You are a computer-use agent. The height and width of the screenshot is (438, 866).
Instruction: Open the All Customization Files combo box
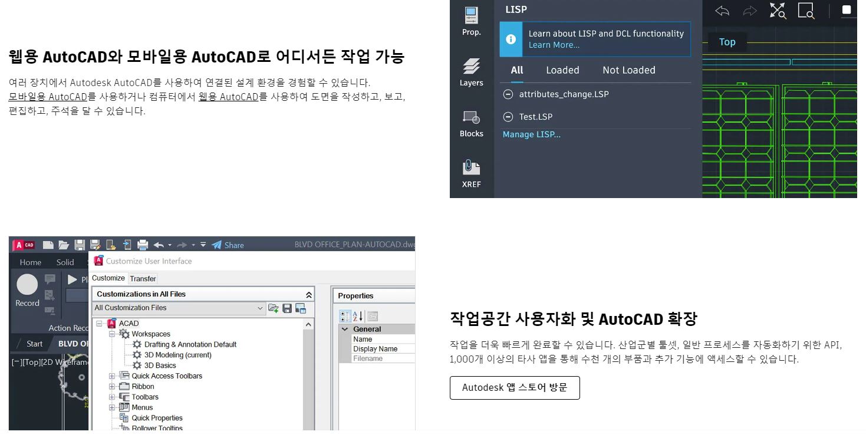point(179,308)
